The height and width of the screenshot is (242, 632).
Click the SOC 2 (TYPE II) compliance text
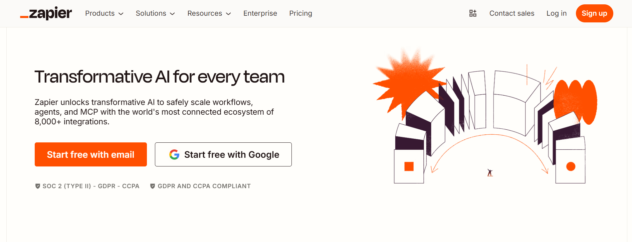pos(91,186)
